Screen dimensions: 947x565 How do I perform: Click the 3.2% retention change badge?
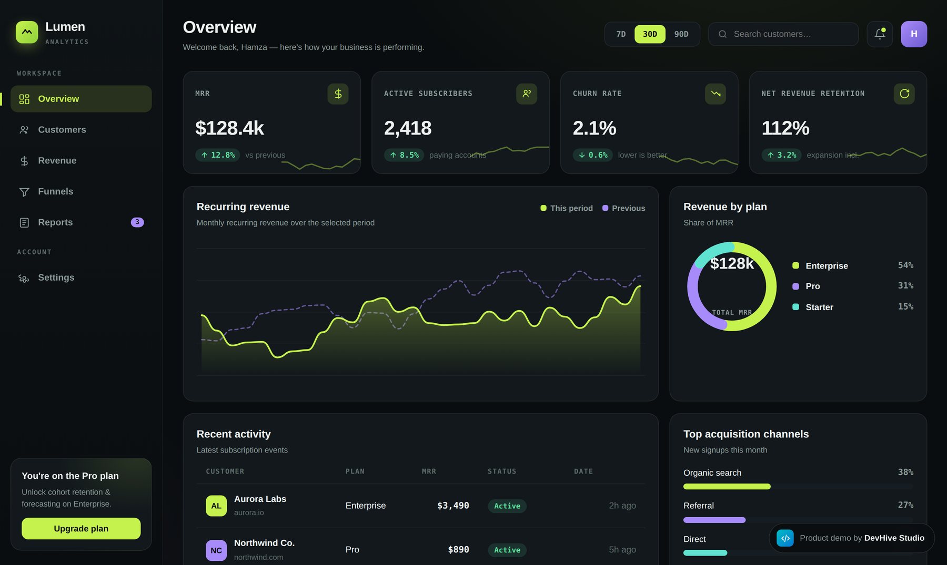[x=781, y=155]
